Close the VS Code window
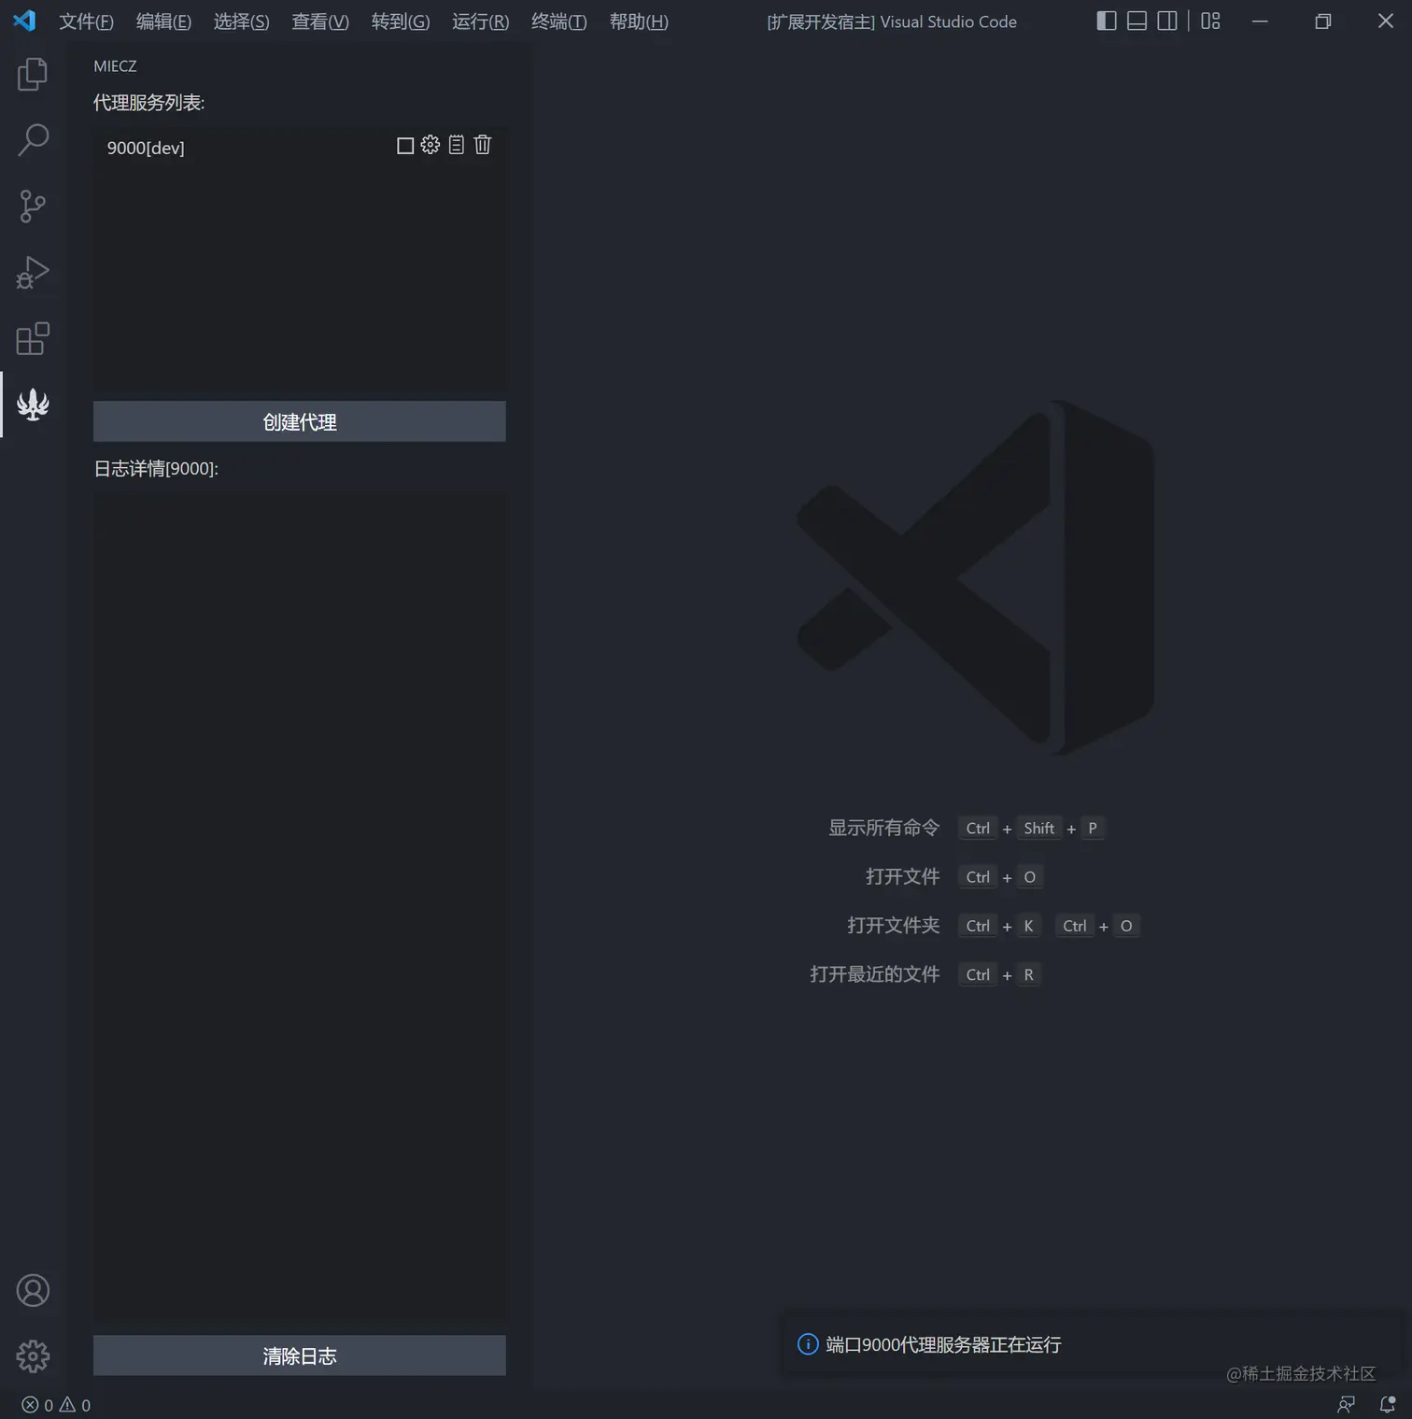 pos(1386,21)
